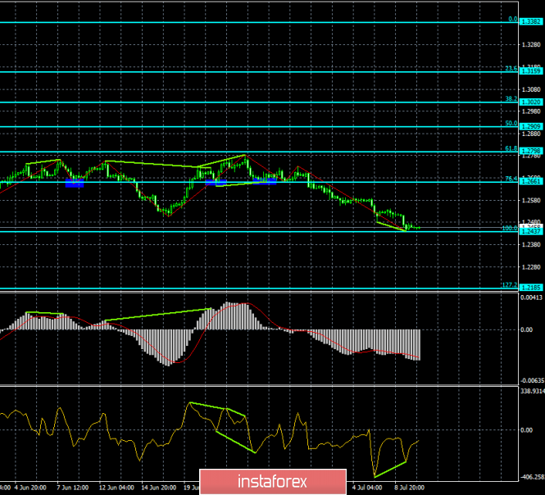545x495 pixels.
Task: Click the -406.258 oscillator scale value
Action: pyautogui.click(x=533, y=477)
